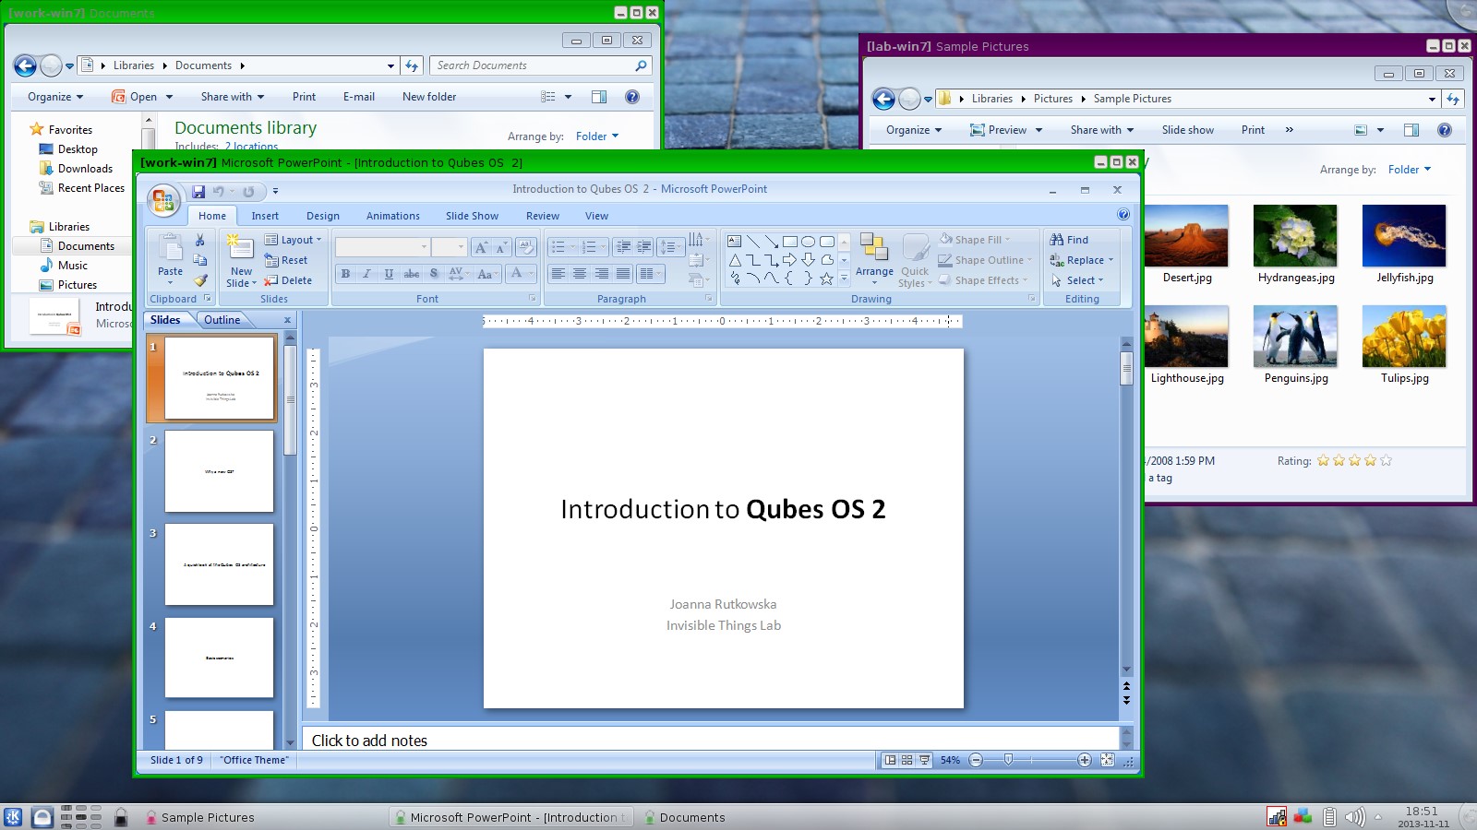
Task: Enable center text alignment
Action: coord(579,274)
